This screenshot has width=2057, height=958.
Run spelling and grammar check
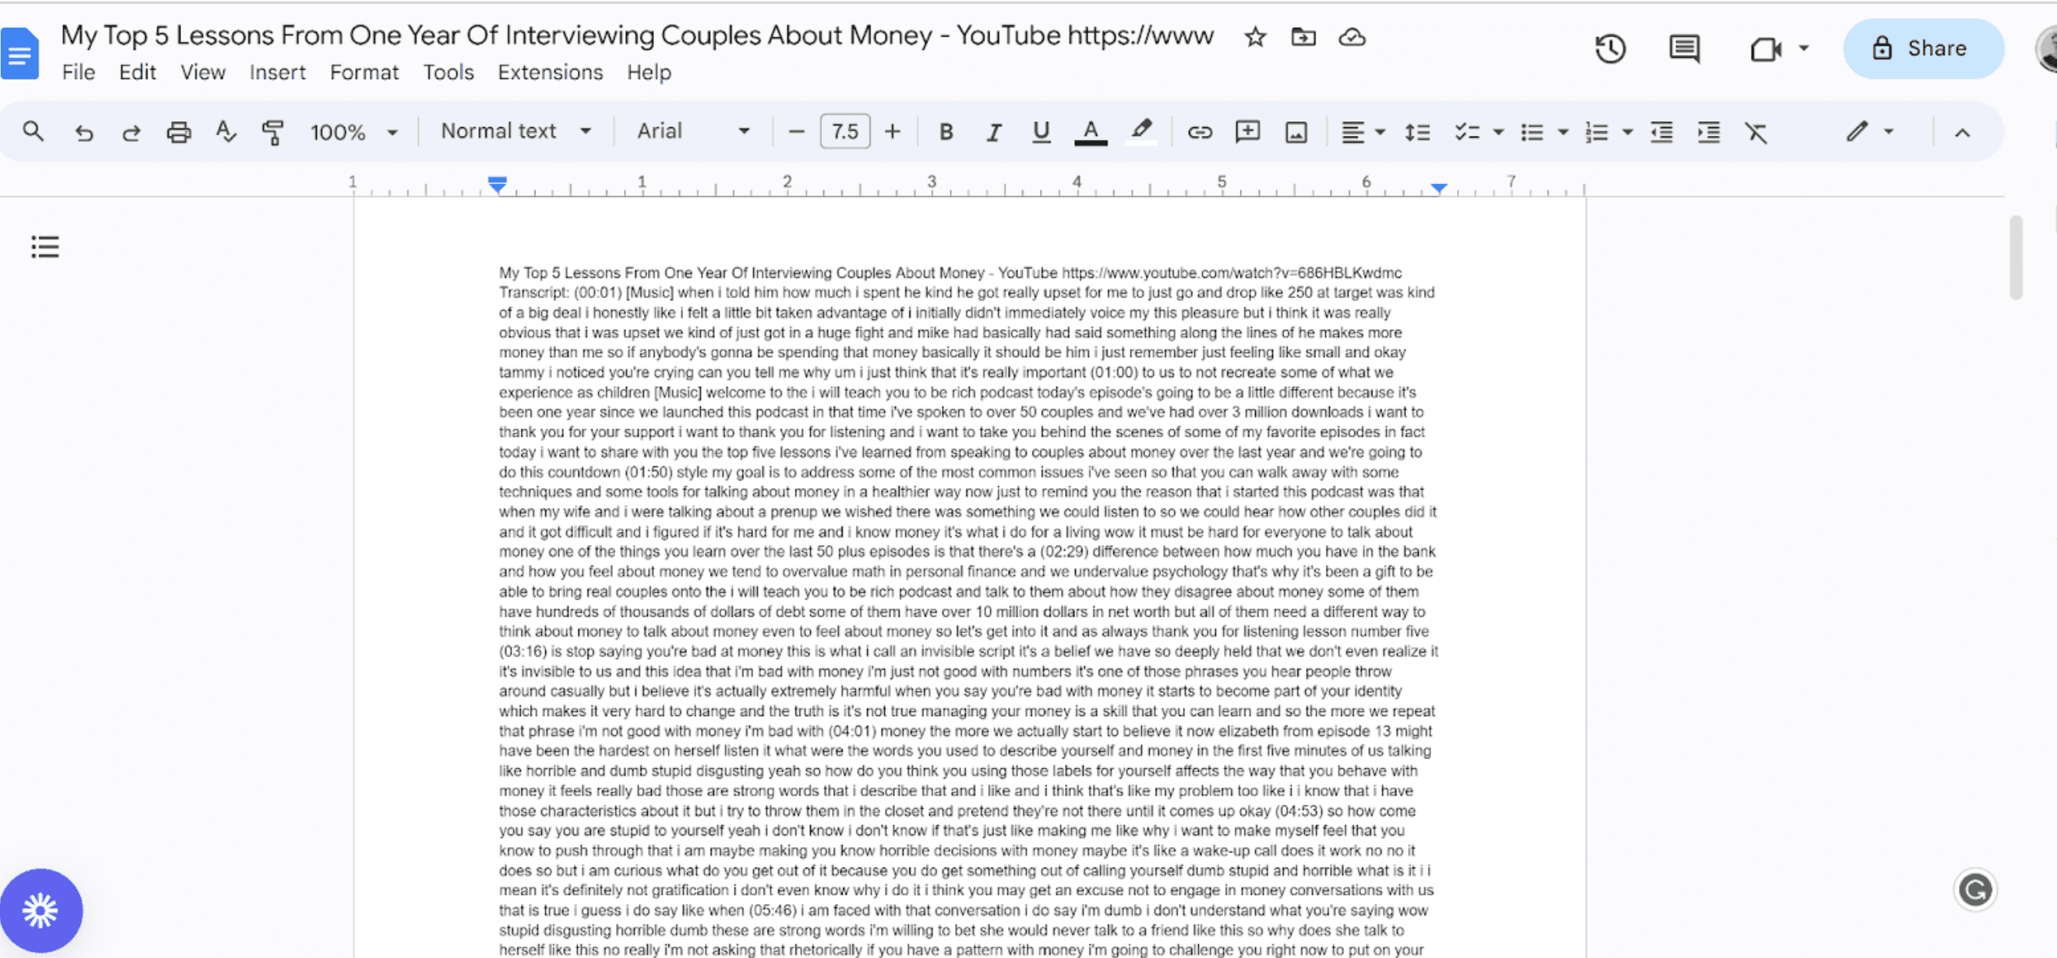tap(226, 132)
